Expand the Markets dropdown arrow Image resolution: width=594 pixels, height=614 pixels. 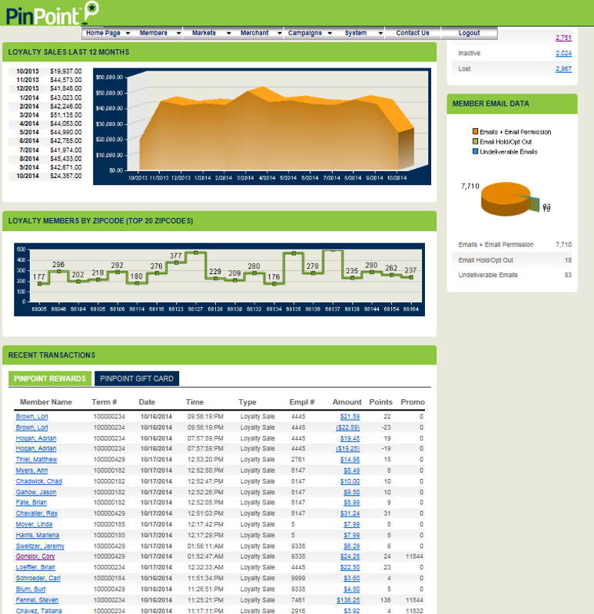pyautogui.click(x=228, y=33)
